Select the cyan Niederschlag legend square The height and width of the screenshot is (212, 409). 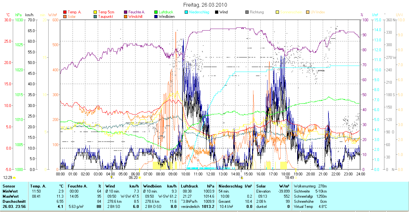click(187, 12)
